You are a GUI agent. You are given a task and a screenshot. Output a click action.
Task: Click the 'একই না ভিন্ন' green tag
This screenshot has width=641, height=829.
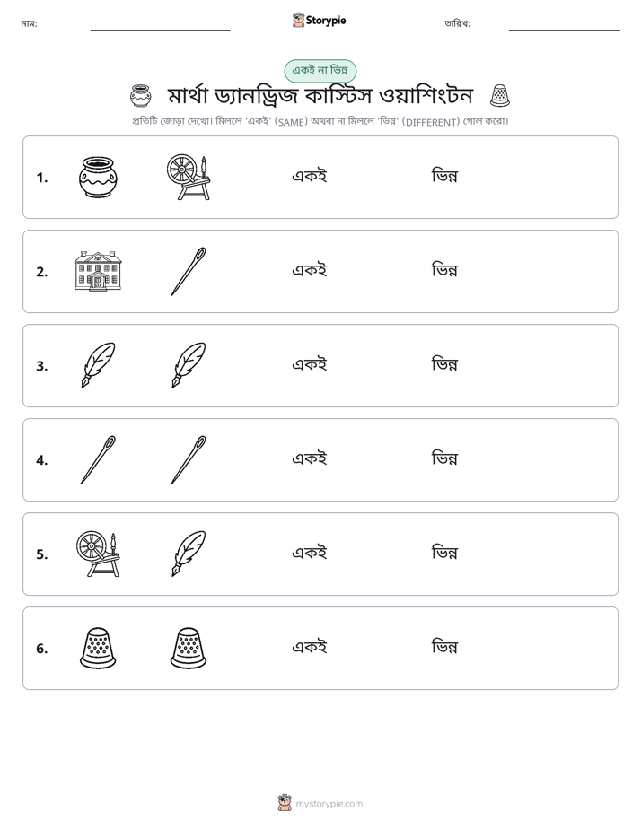[320, 70]
